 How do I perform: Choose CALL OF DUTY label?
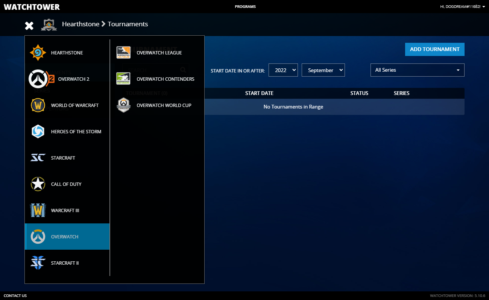[x=66, y=184]
